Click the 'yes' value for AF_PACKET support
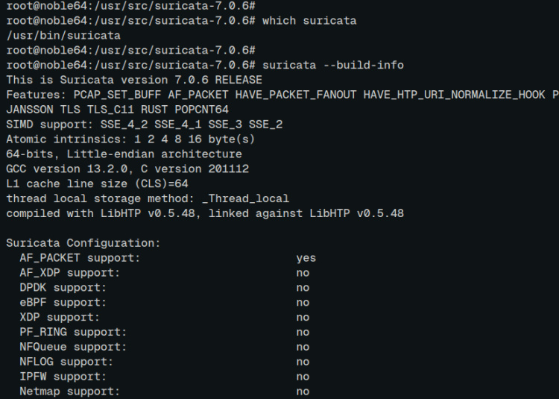The image size is (559, 399). point(306,258)
